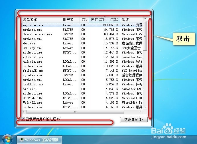Select svchost.exe using 10,820 K
Screen dimensions: 197x144
point(82,66)
